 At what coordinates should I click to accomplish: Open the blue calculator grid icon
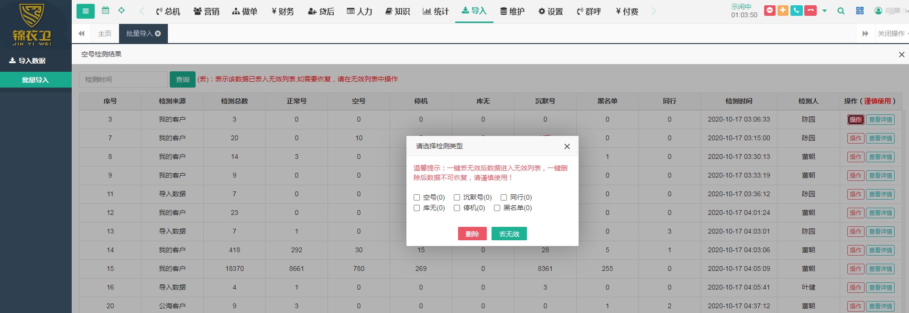pyautogui.click(x=860, y=11)
